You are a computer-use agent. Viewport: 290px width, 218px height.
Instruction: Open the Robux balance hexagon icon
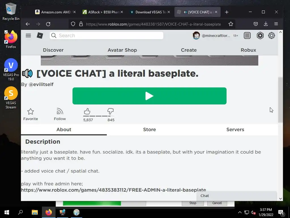pyautogui.click(x=260, y=35)
